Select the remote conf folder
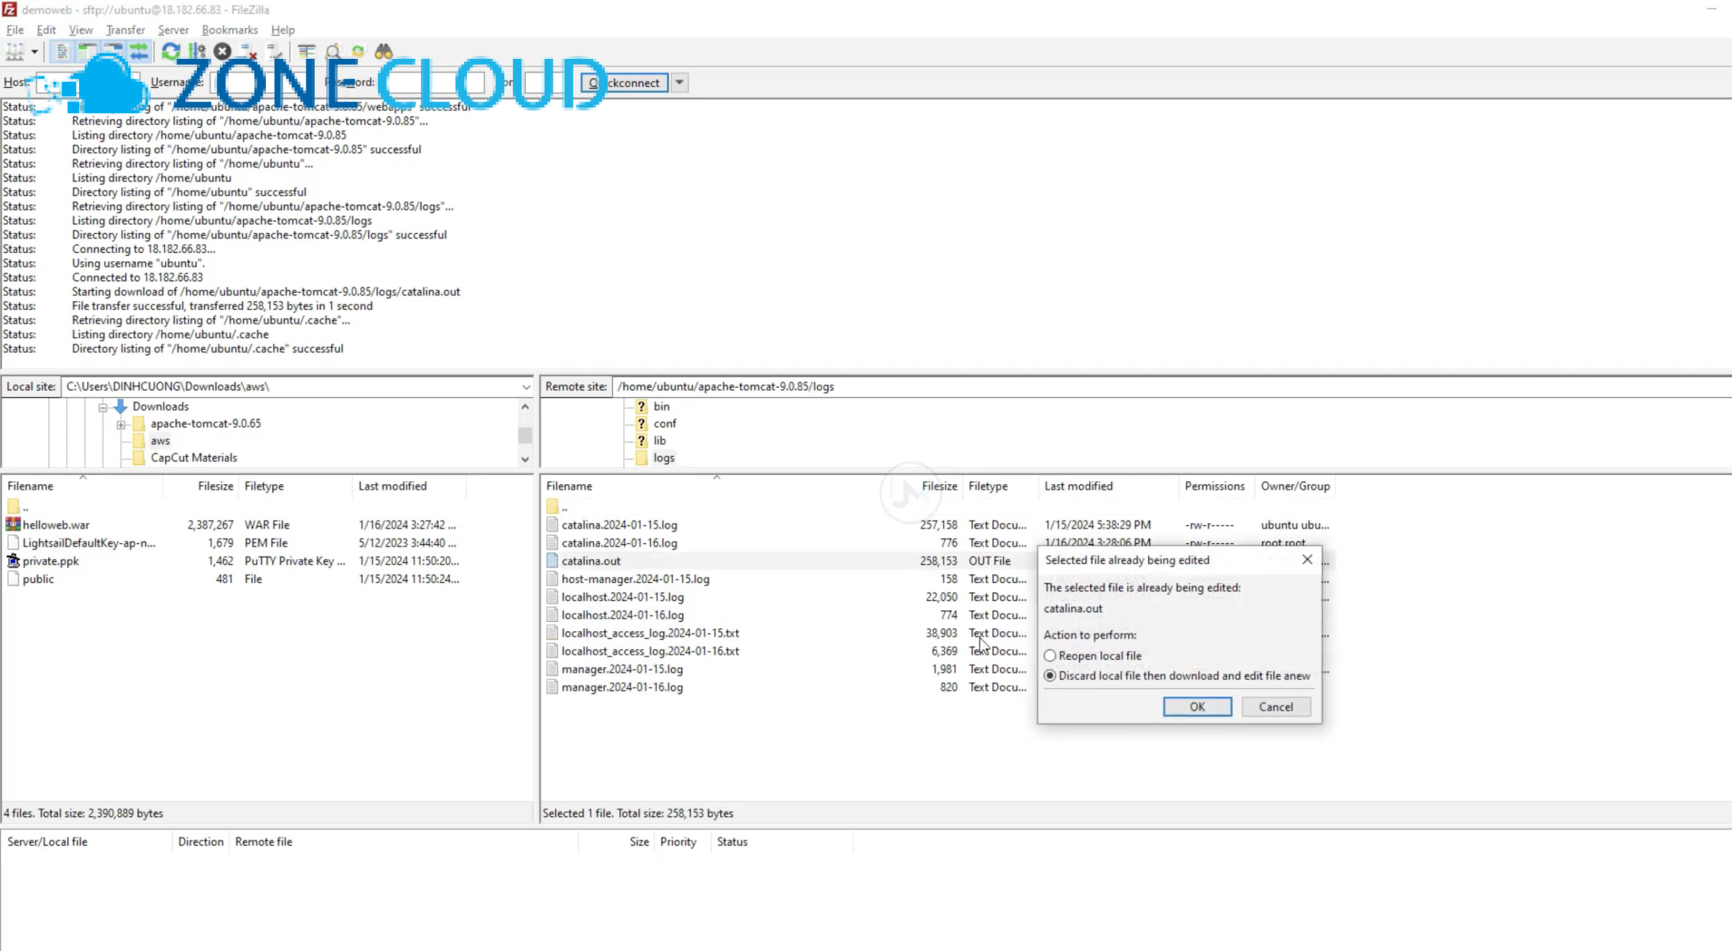This screenshot has width=1732, height=951. (664, 423)
